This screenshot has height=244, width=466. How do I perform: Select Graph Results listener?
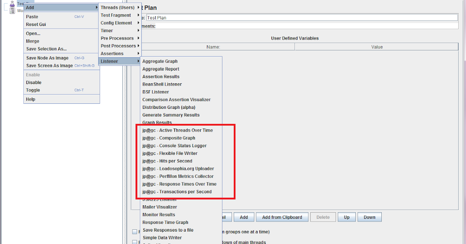[x=181, y=122]
